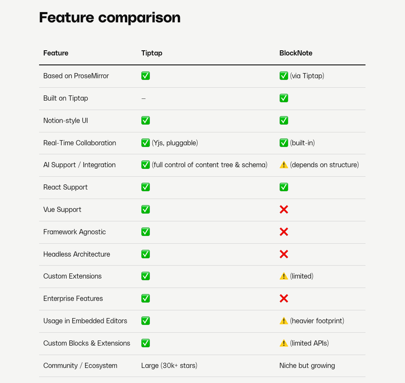Click warning icon next to limited APIs

(x=283, y=343)
